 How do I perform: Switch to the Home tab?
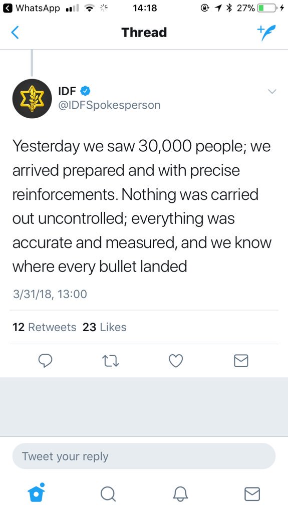[36, 492]
